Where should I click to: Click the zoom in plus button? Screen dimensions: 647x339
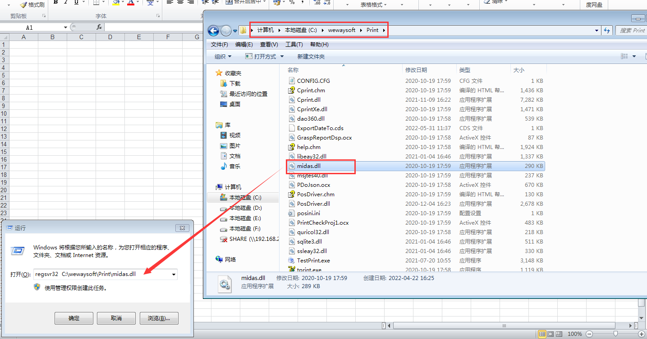pyautogui.click(x=639, y=334)
